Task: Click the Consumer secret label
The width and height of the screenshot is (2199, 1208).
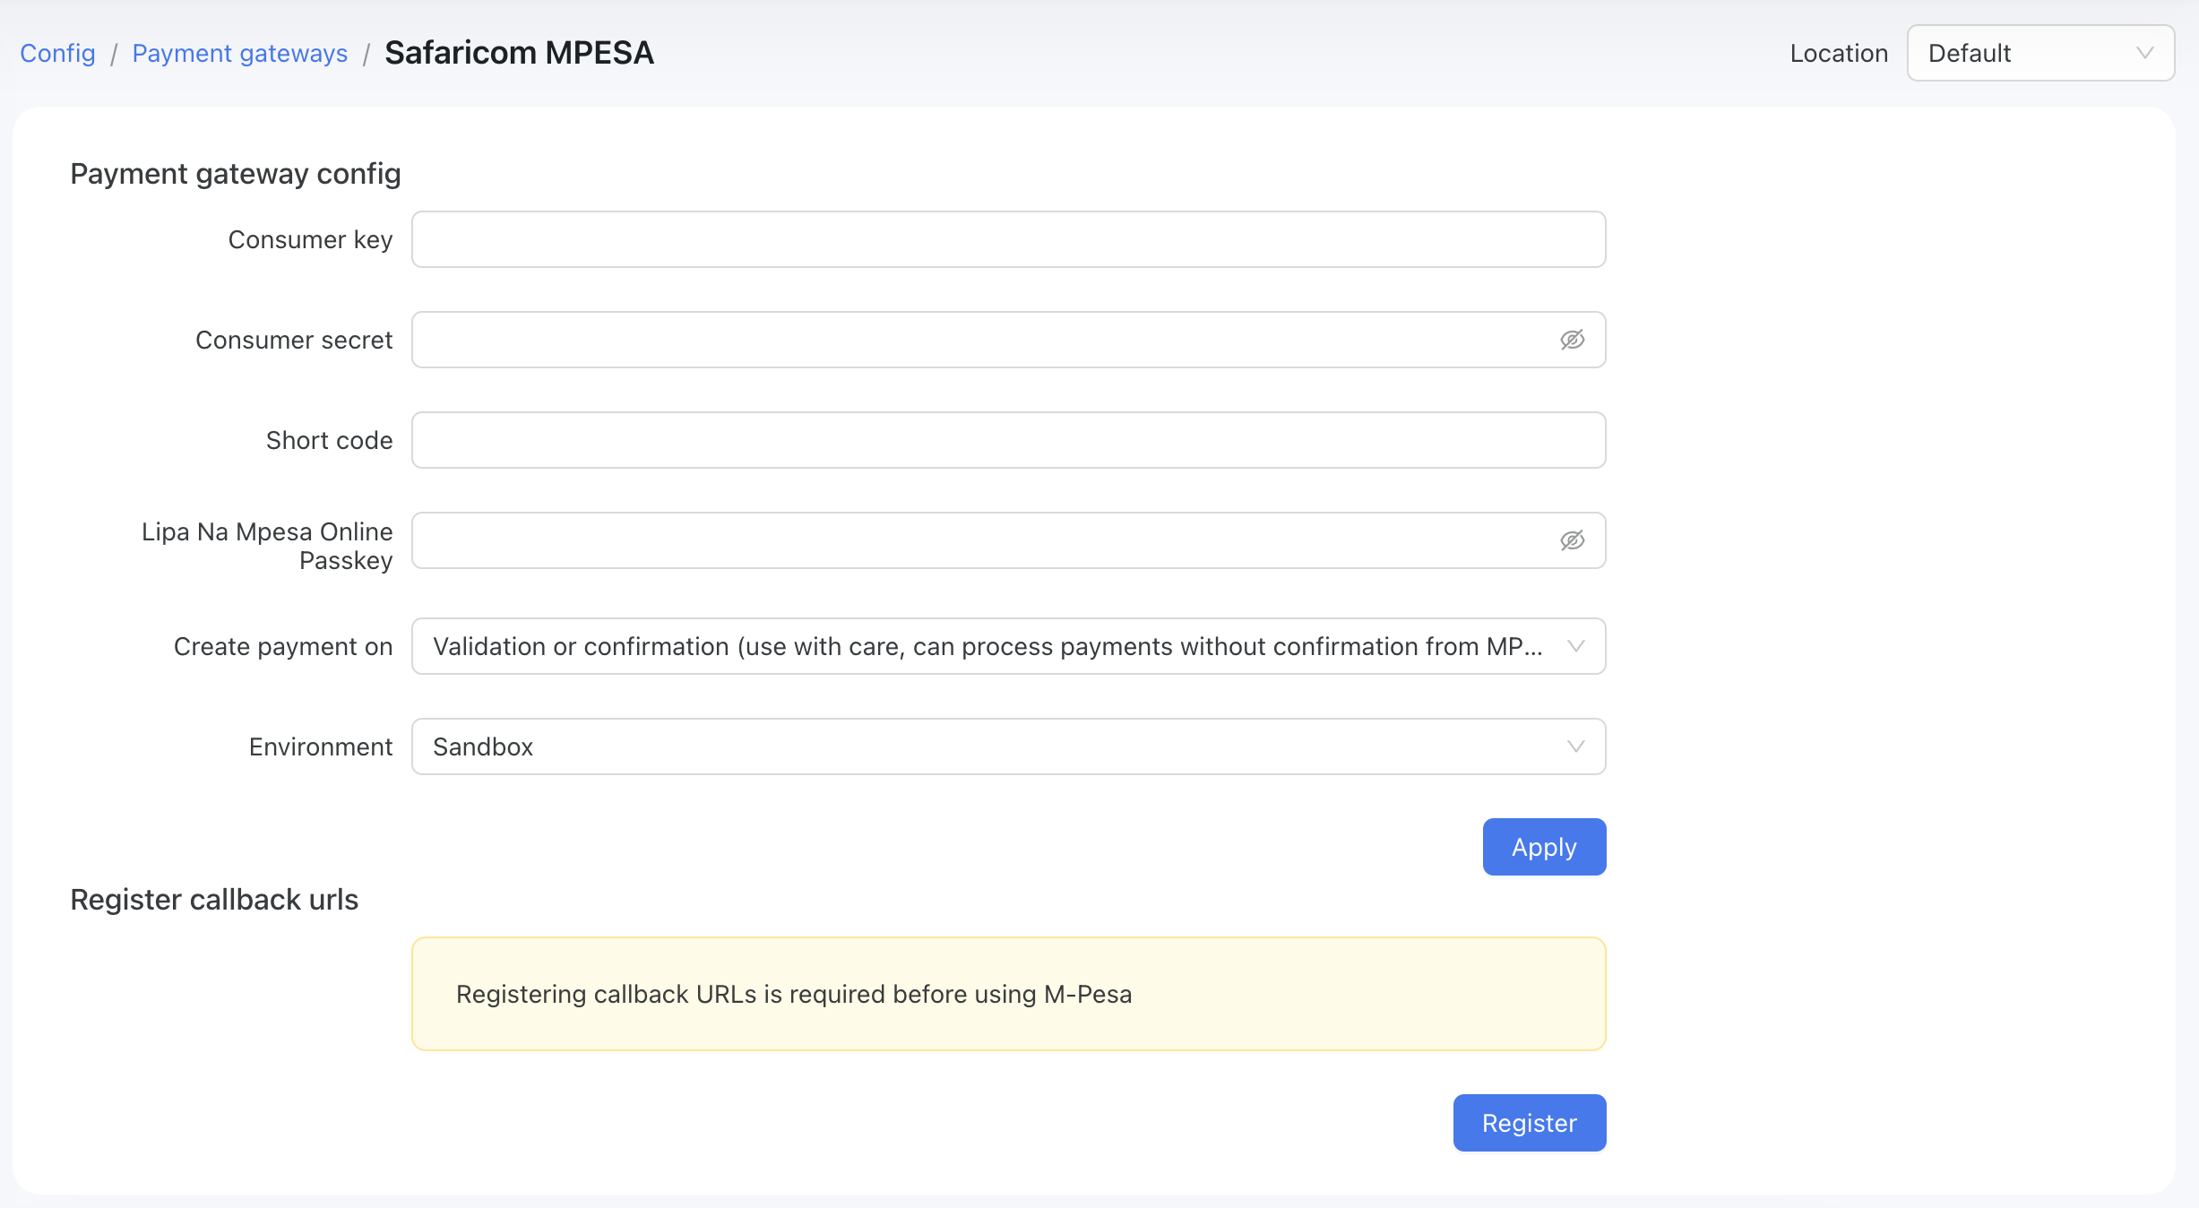Action: pos(294,340)
